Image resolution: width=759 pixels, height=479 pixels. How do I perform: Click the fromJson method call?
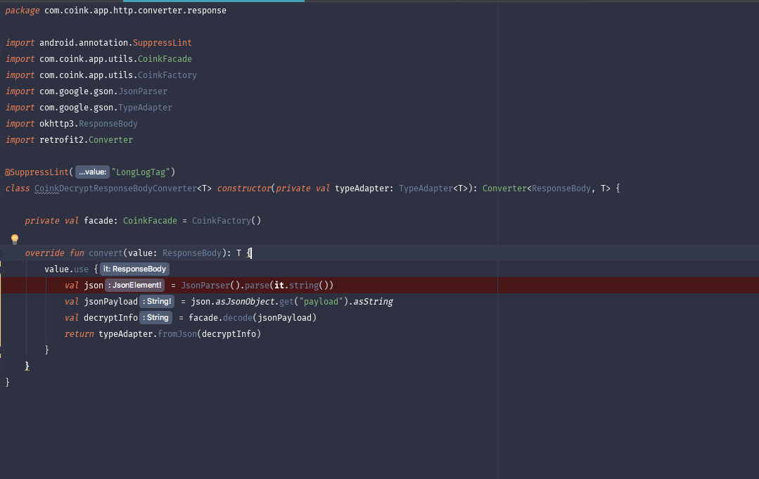click(x=178, y=333)
